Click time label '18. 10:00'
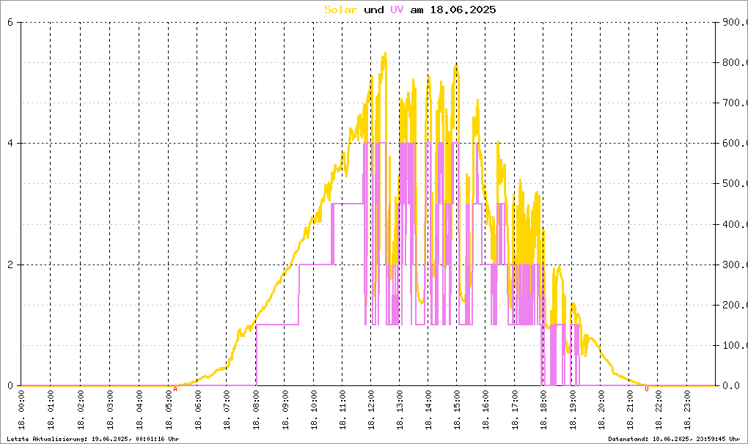Image resolution: width=748 pixels, height=444 pixels. (314, 410)
